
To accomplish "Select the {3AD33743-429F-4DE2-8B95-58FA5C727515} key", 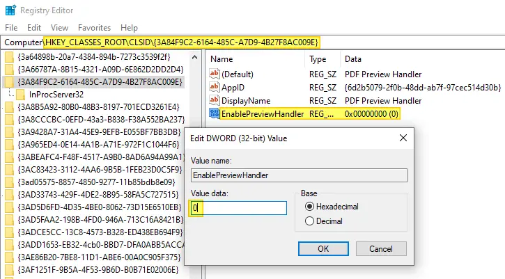I will [98, 195].
